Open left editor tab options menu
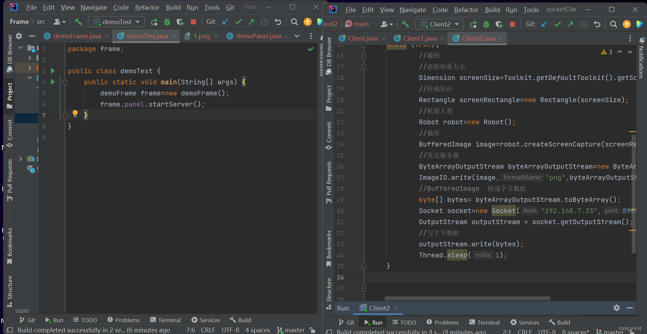The image size is (647, 334). coord(311,36)
